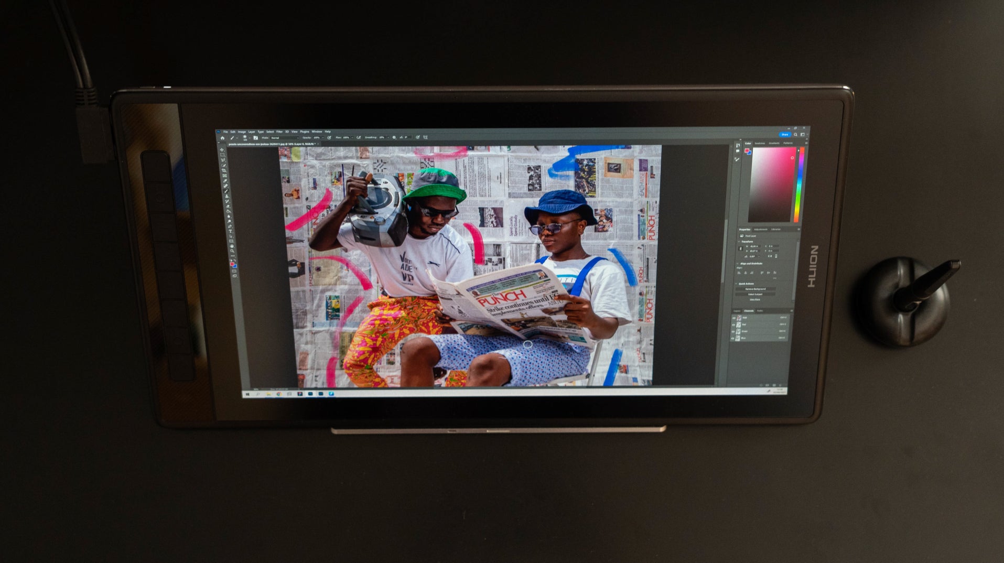Click the Home icon in options bar

point(222,138)
